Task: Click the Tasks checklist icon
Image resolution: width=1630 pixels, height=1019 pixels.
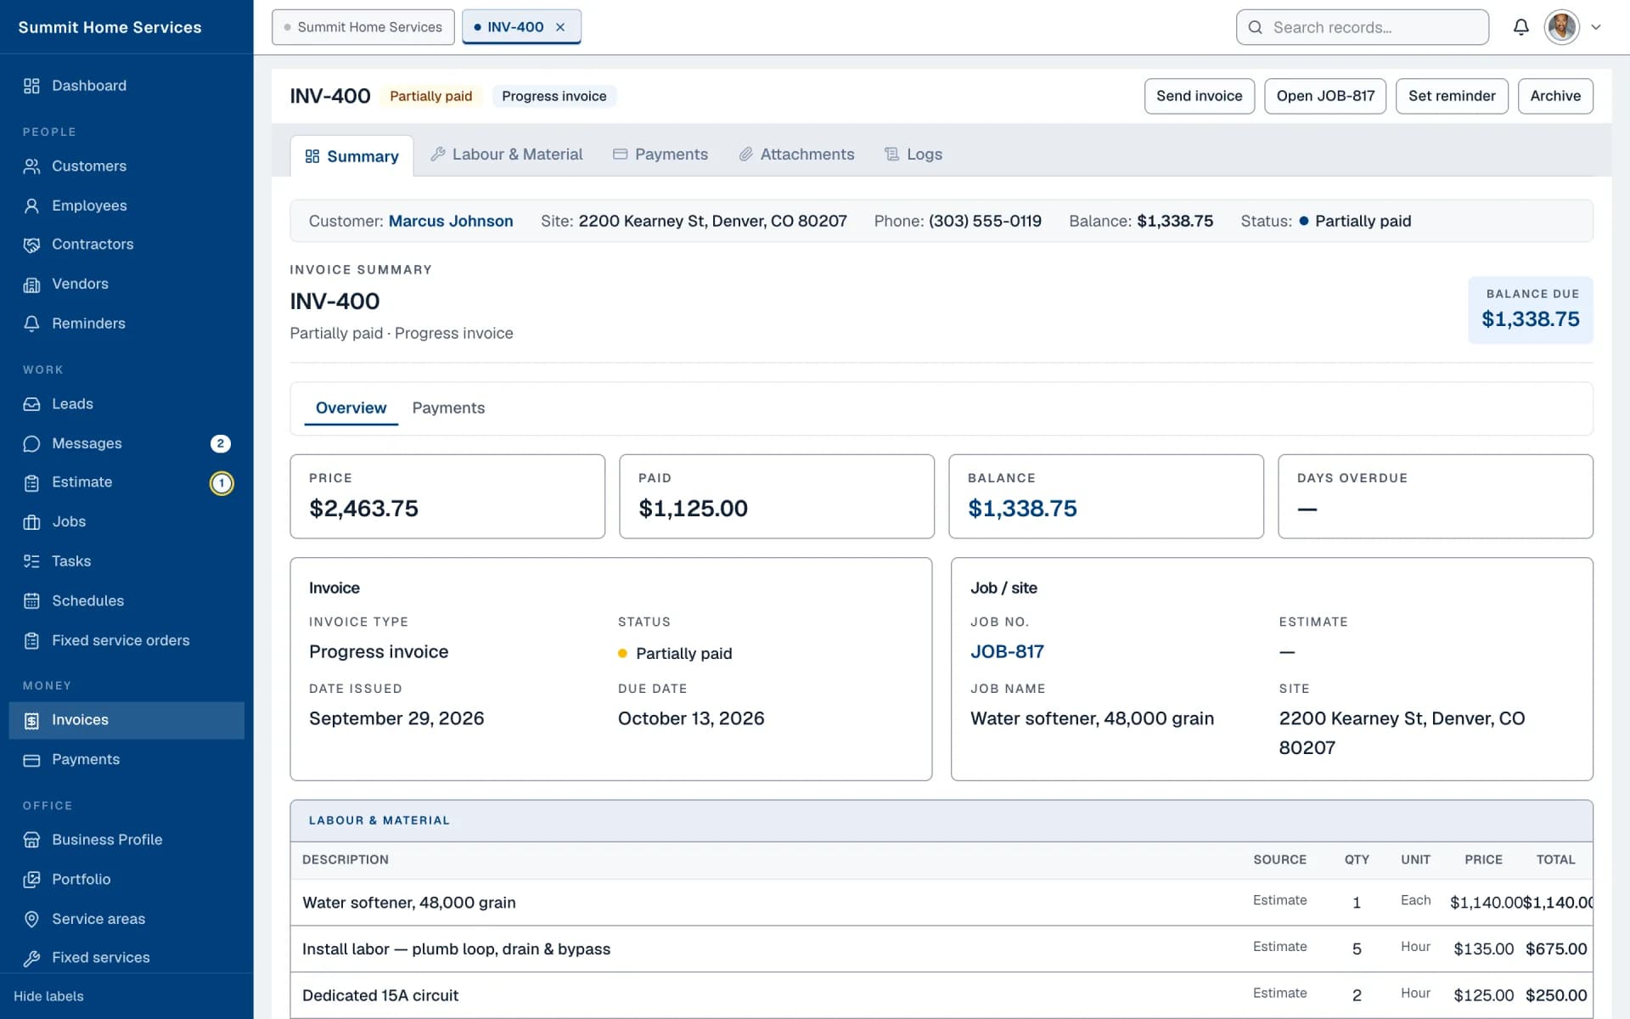Action: (31, 561)
